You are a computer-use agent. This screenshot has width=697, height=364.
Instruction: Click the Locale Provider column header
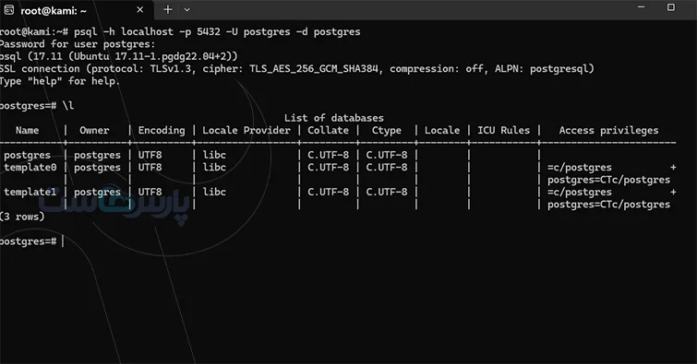246,131
